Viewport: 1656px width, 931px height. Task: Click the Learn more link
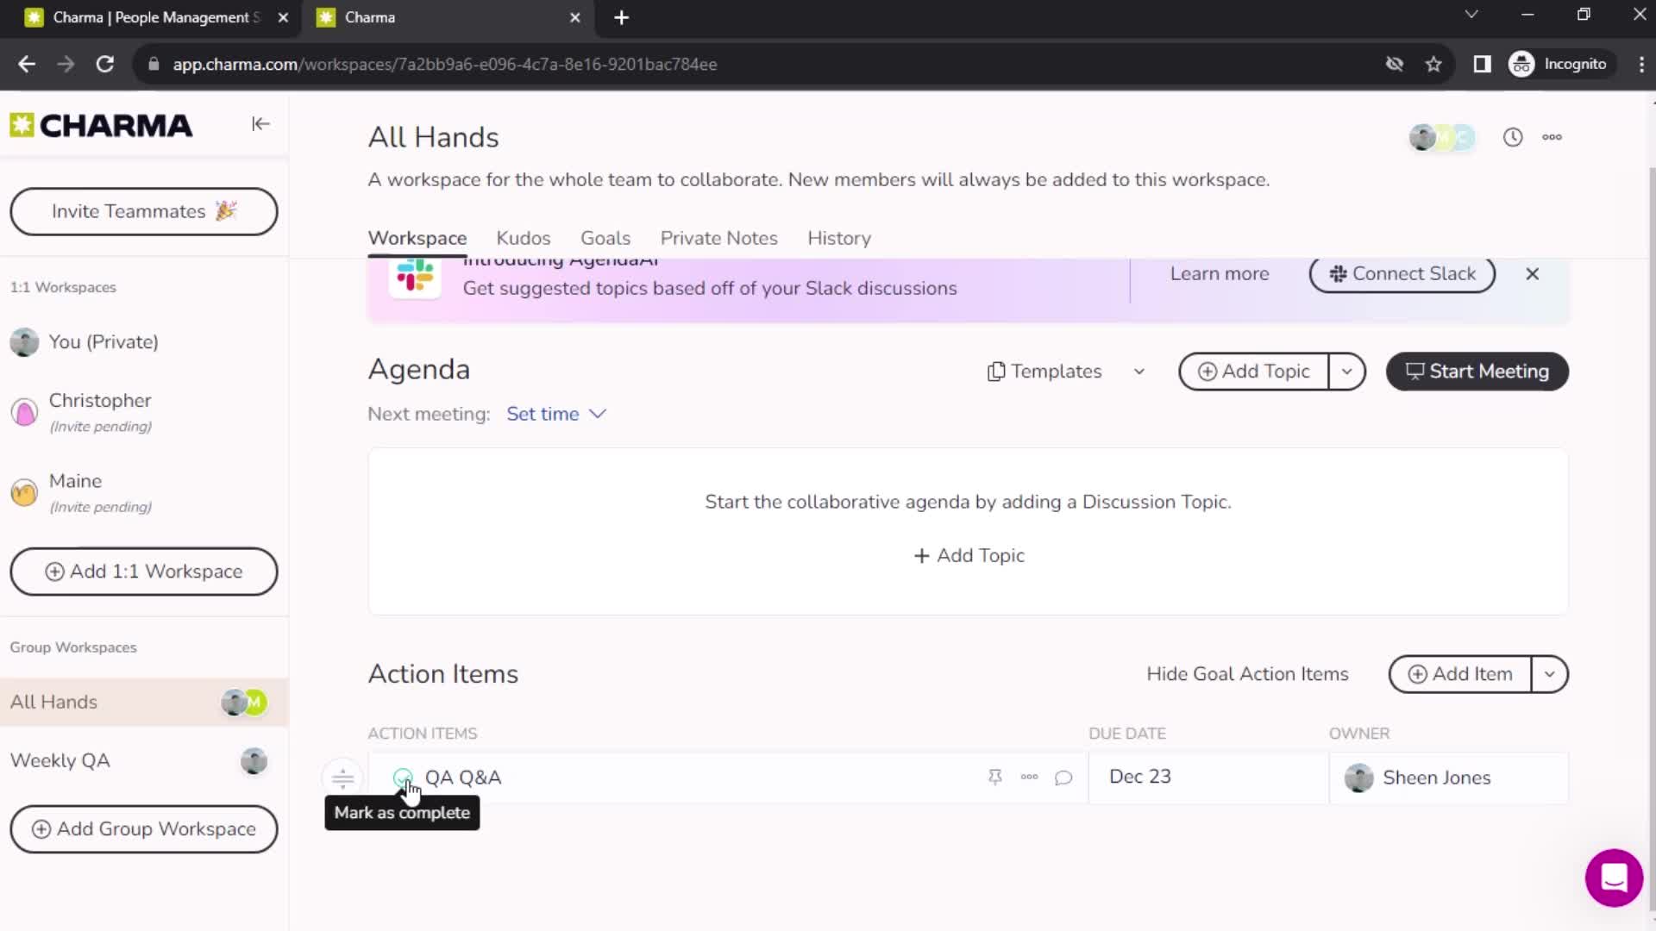click(1220, 274)
